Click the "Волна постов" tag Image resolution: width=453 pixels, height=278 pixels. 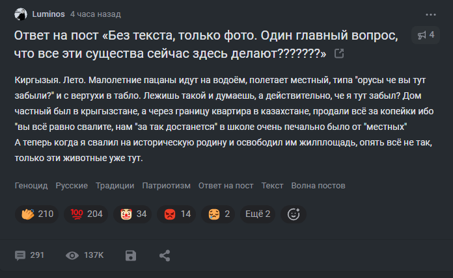(x=318, y=186)
